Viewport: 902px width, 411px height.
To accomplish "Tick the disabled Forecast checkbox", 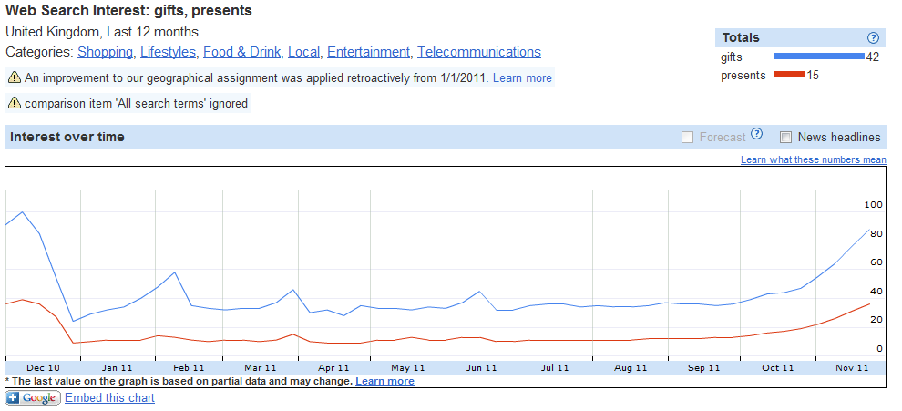I will tap(687, 137).
